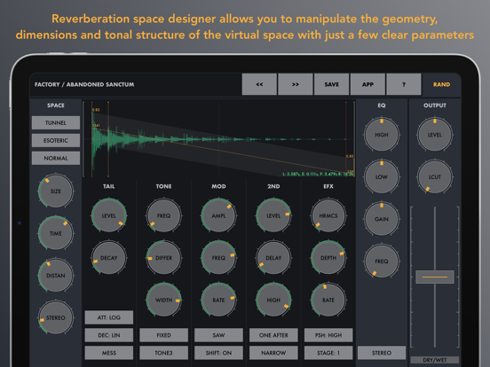The height and width of the screenshot is (367, 490).
Task: Click the DRY/WET fader handle
Action: (435, 277)
